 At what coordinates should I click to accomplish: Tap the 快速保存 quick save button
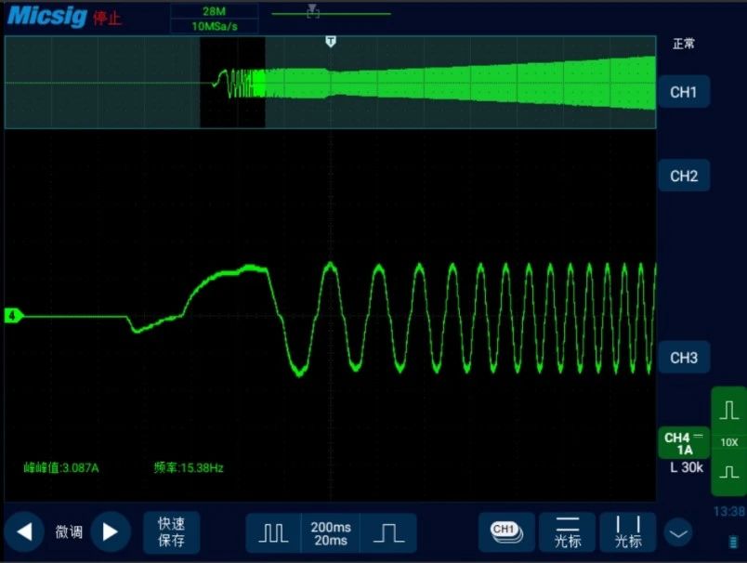point(172,532)
